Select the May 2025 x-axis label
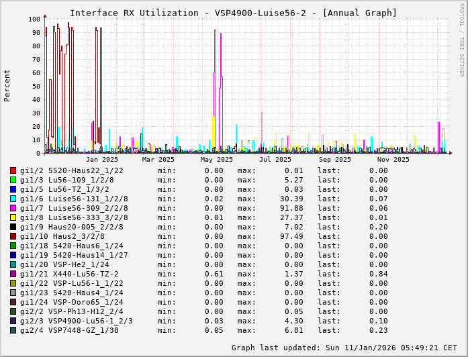 216,160
